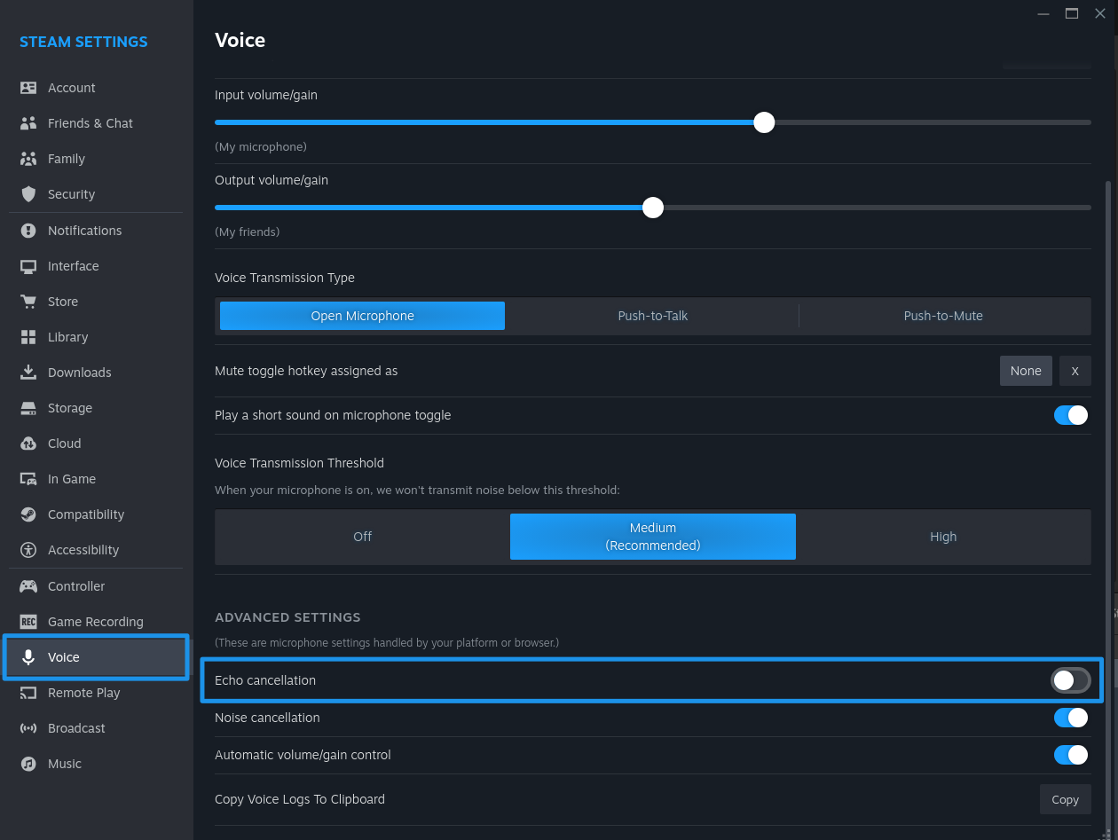Choose Push-to-Mute transmission type
Image resolution: width=1118 pixels, height=840 pixels.
point(943,316)
